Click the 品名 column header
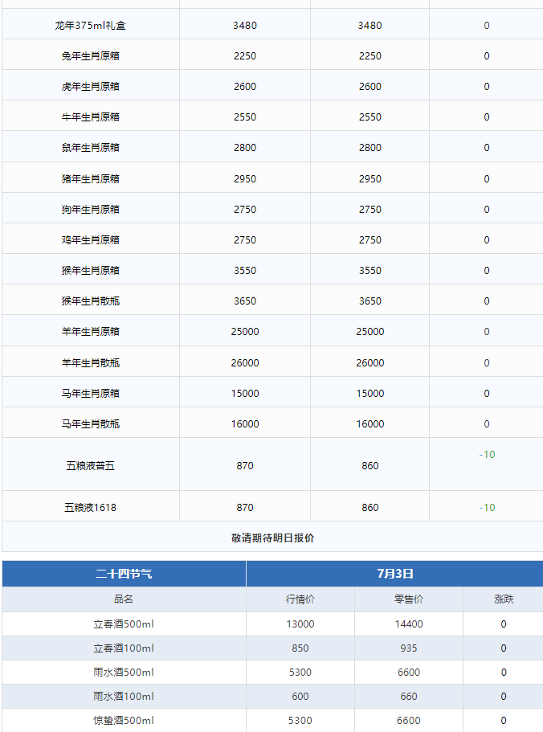This screenshot has width=543, height=732. click(124, 599)
